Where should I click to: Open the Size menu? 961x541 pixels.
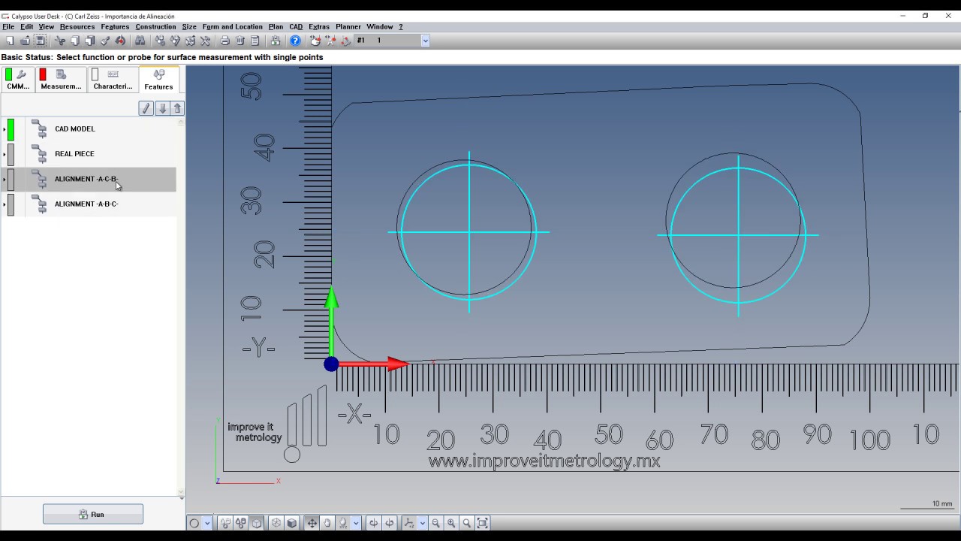coord(189,26)
